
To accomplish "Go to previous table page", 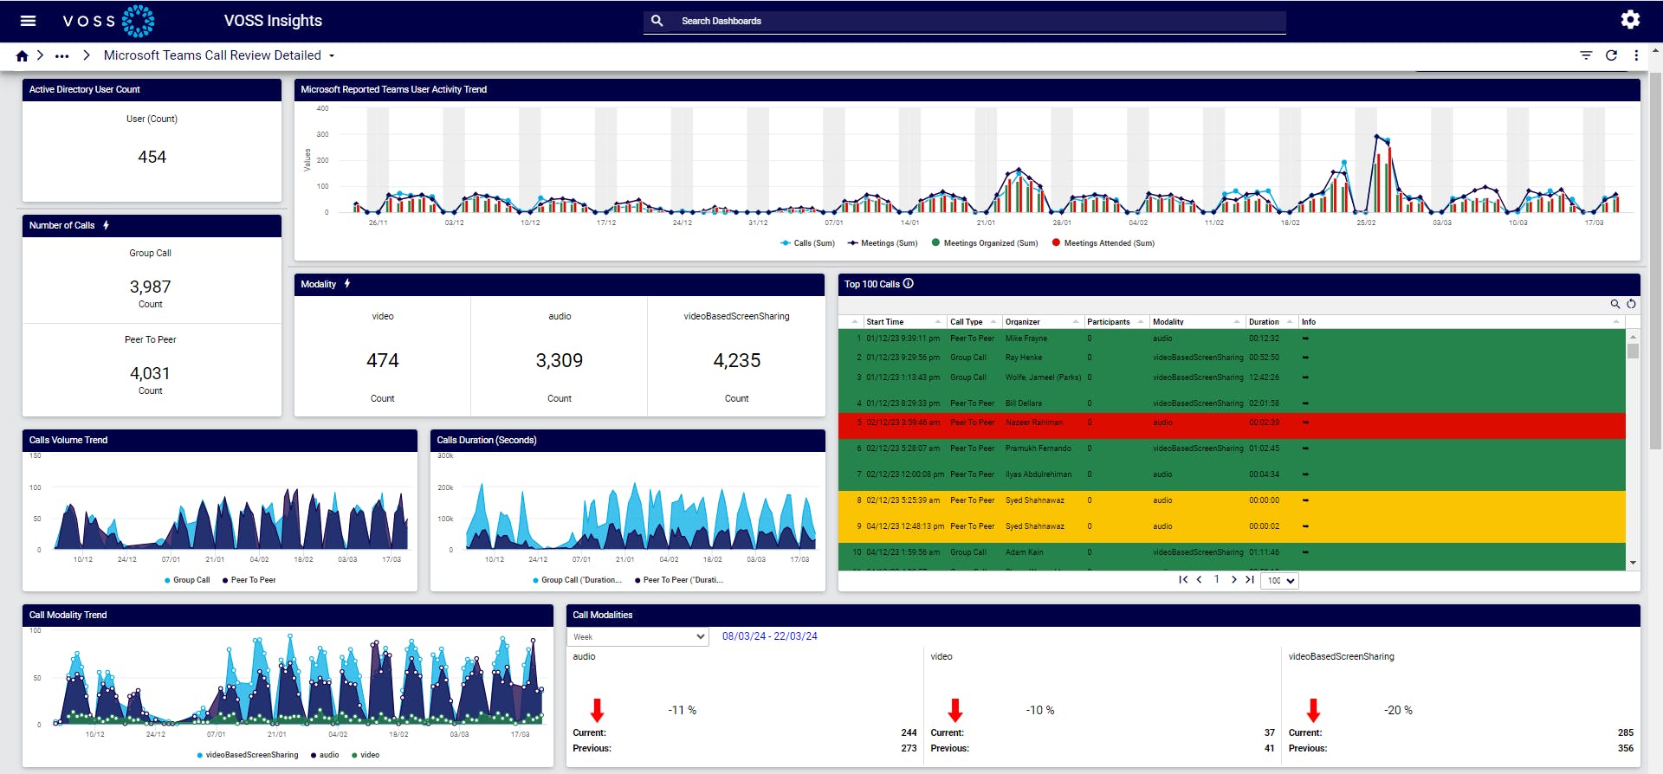I will point(1199,580).
